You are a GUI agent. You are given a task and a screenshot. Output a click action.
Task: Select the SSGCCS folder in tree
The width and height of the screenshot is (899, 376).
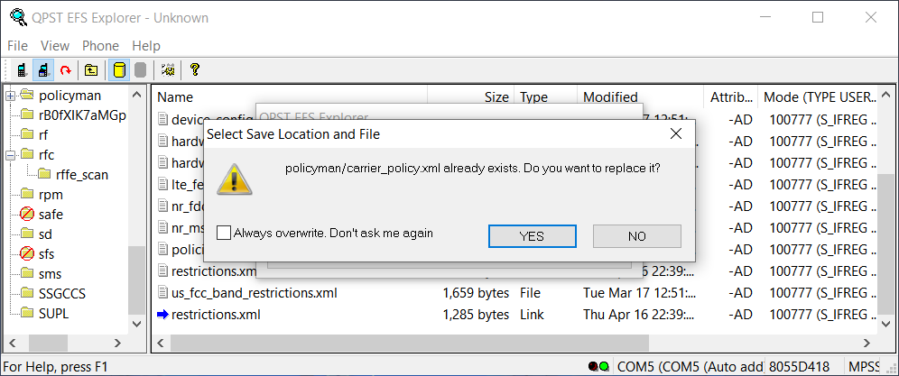click(62, 293)
